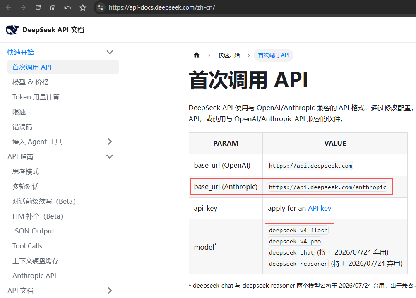The image size is (416, 298).
Task: Open 模型 & 价格 in the sidebar
Action: [x=31, y=82]
